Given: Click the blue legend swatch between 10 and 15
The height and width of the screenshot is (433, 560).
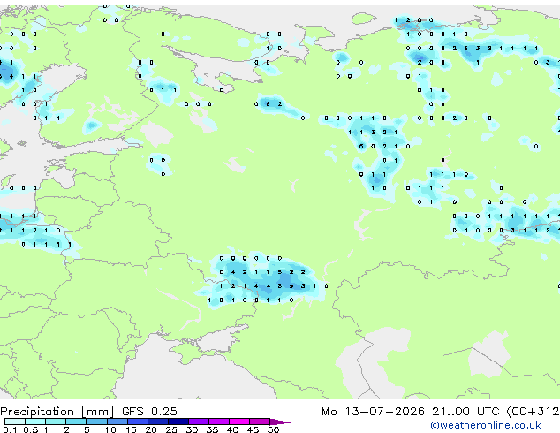Looking at the screenshot, I should pyautogui.click(x=117, y=422).
